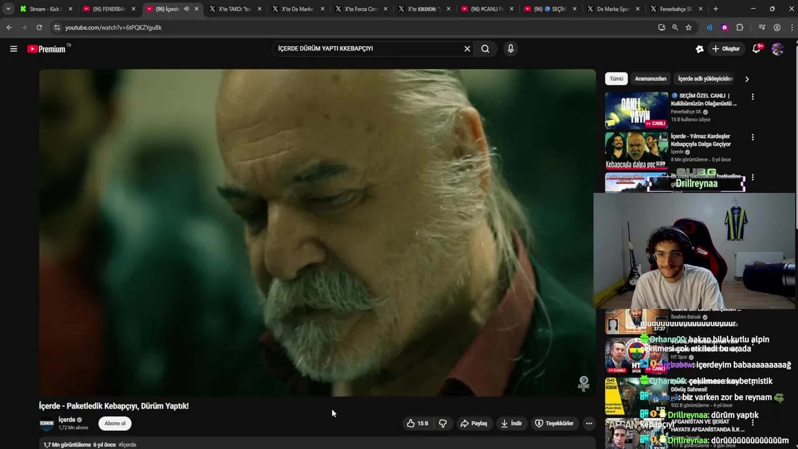Go to YouTube Premium home logo
Image resolution: width=798 pixels, height=449 pixels.
pos(48,49)
